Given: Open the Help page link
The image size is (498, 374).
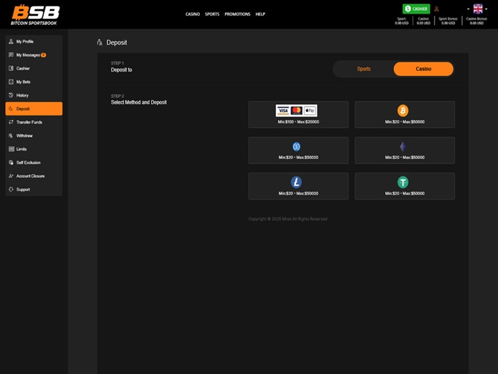Looking at the screenshot, I should 260,14.
